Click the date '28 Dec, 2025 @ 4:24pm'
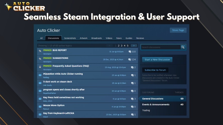This screenshot has height=125, width=223. tap(113, 60)
